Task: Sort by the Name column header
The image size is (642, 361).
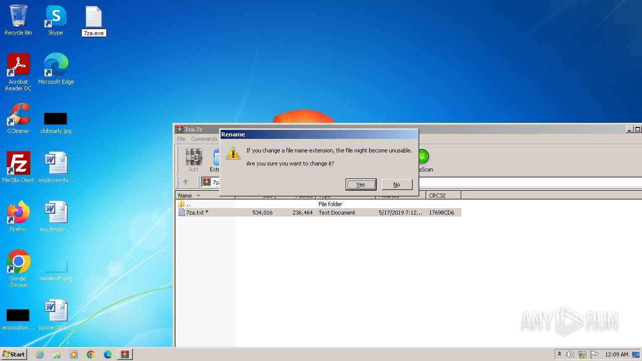Action: click(206, 196)
